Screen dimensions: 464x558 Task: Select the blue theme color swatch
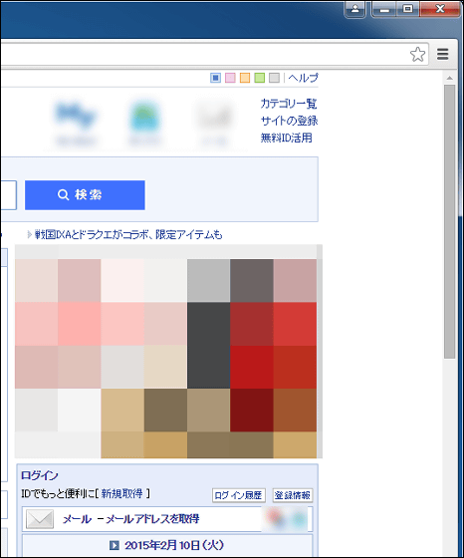[215, 78]
